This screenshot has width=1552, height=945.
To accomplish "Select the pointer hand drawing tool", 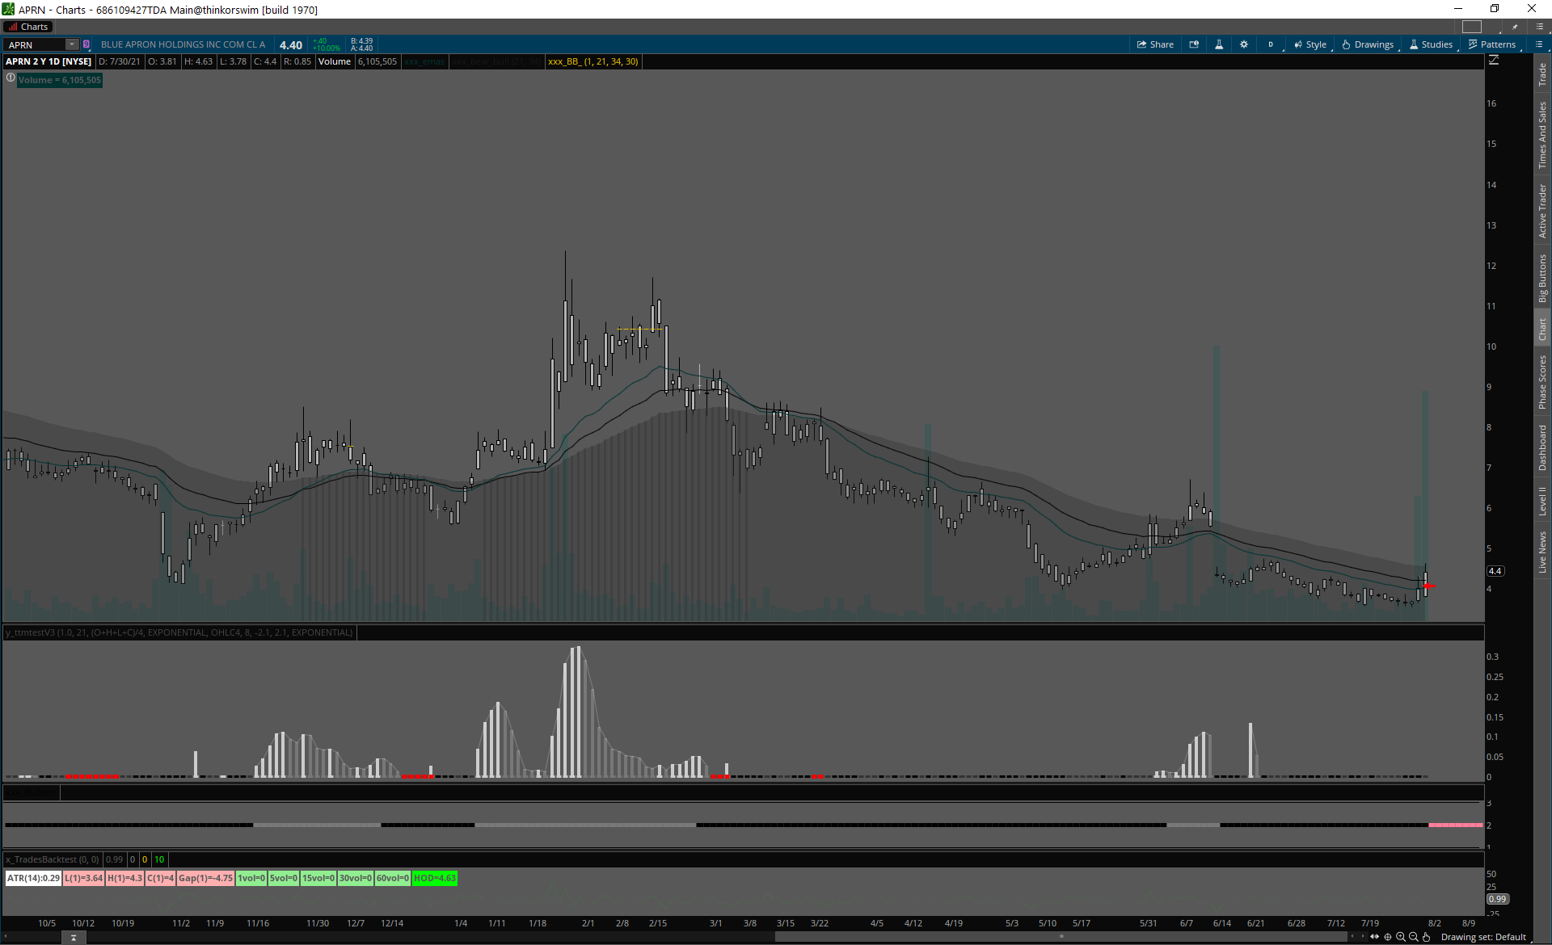I will coord(1427,937).
